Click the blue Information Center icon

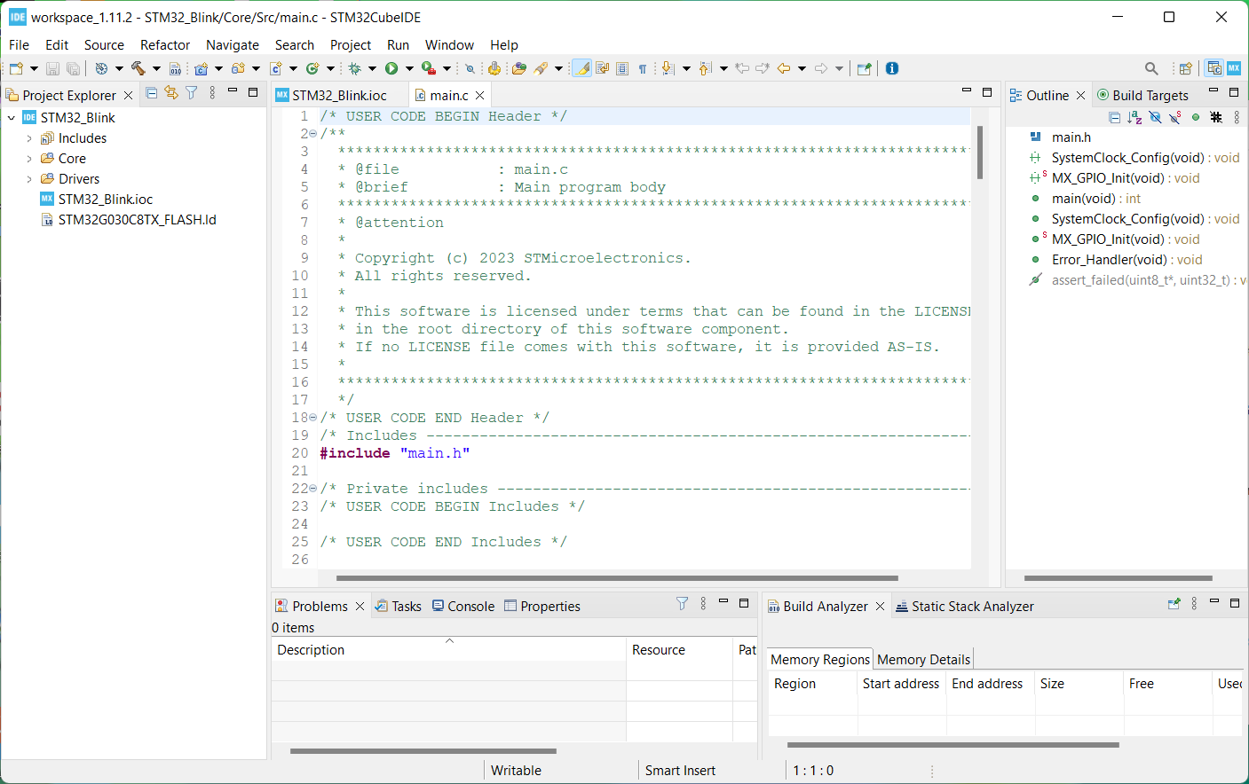892,68
